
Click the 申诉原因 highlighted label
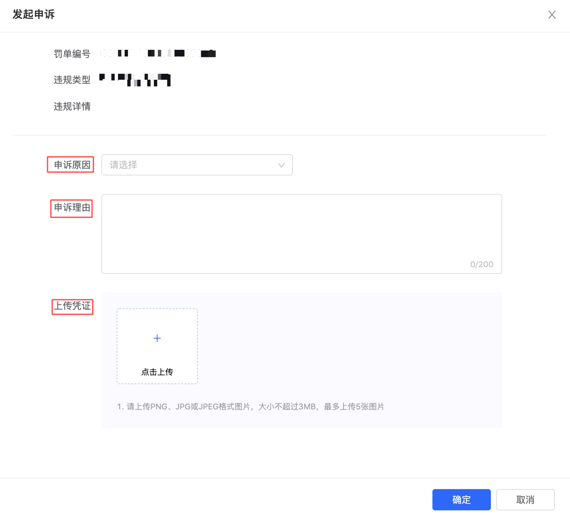[70, 165]
